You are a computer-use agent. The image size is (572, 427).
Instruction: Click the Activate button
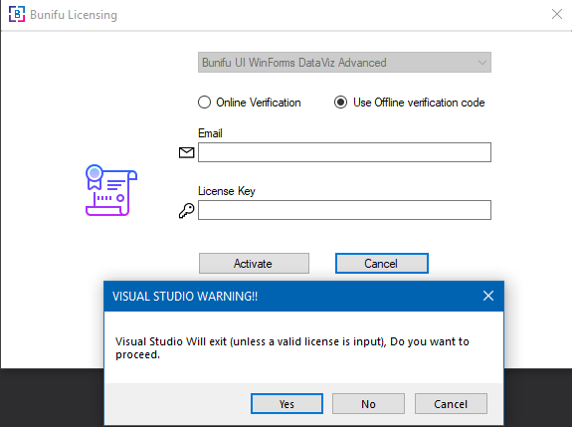[254, 263]
